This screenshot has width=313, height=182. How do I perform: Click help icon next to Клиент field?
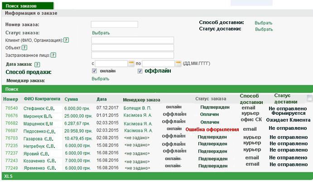pyautogui.click(x=66, y=40)
